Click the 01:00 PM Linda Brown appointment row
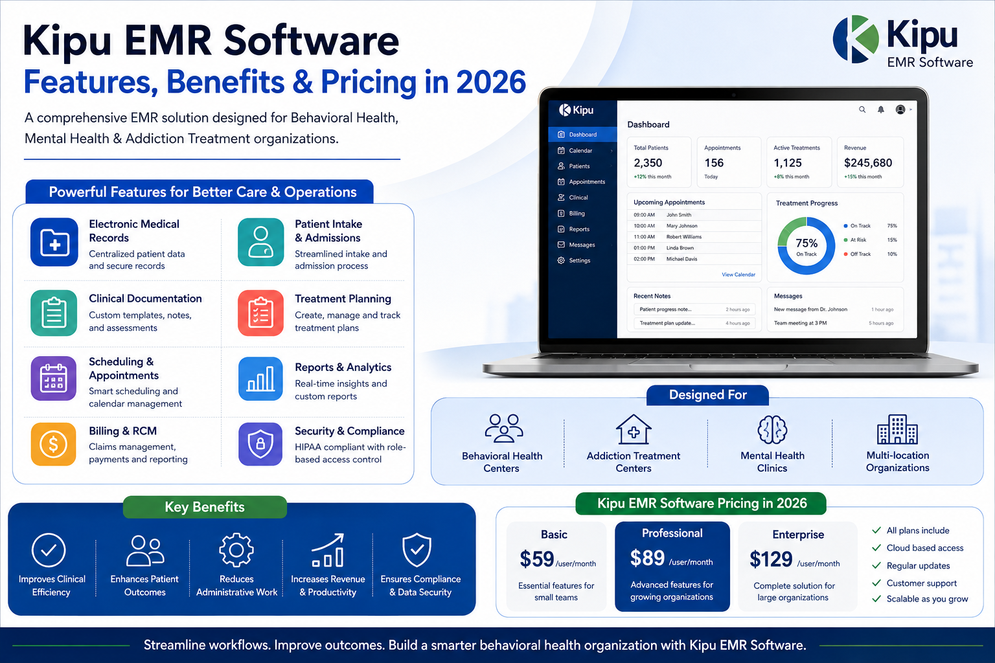The height and width of the screenshot is (663, 995). 694,248
